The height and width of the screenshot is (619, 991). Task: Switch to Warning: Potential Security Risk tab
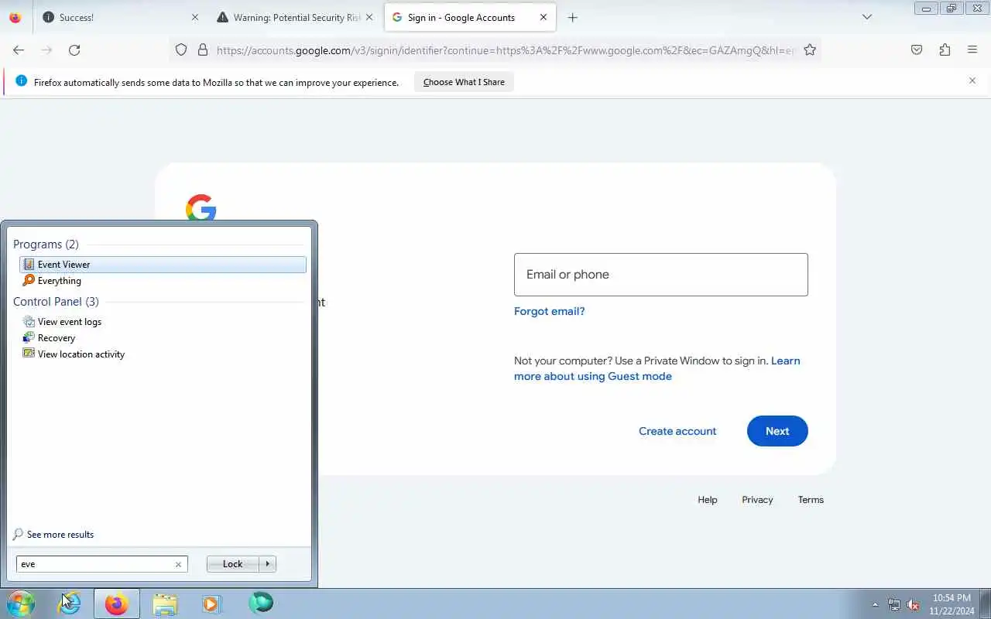pos(296,17)
